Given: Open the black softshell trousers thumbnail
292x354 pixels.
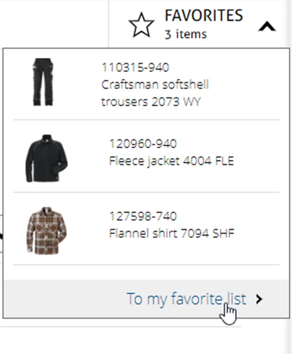Looking at the screenshot, I should [x=43, y=82].
